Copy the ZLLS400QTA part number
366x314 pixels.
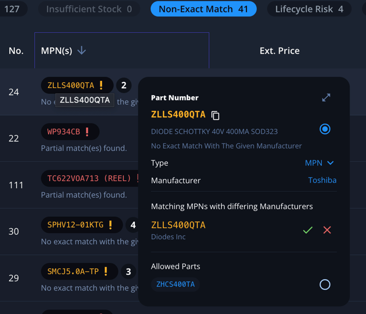click(215, 115)
